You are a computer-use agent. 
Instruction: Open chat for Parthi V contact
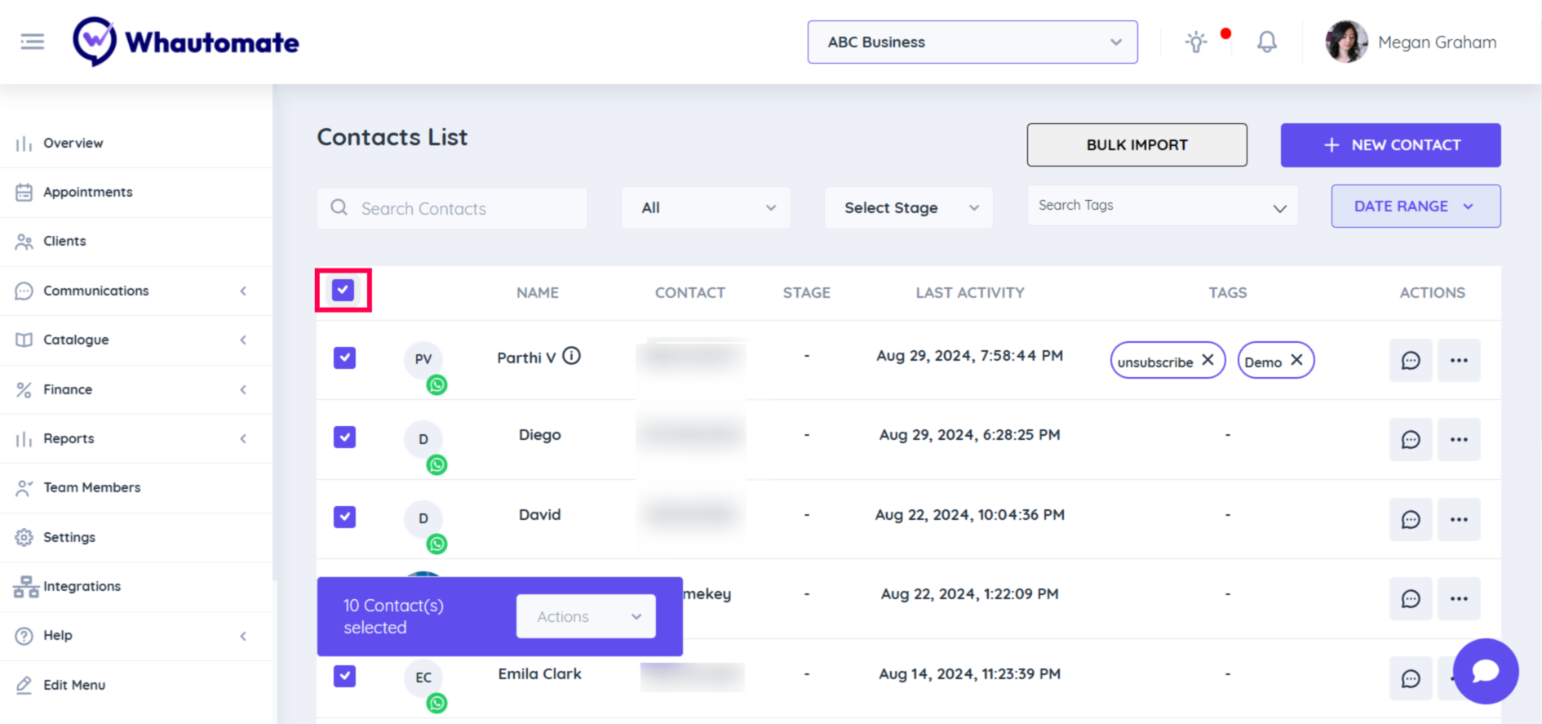tap(1410, 361)
